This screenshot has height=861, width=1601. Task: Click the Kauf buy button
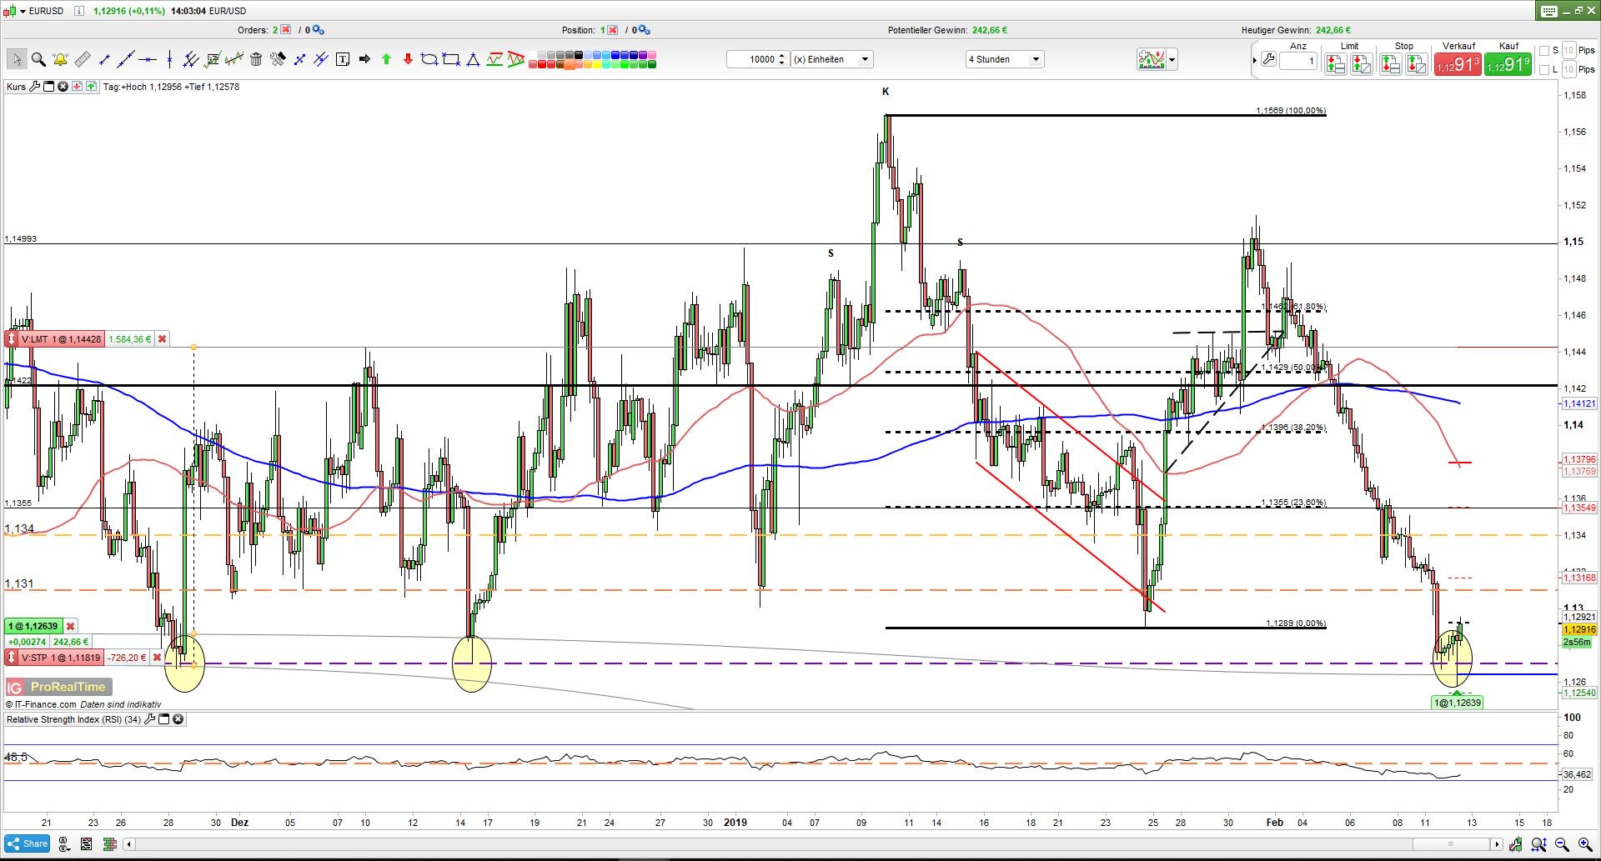pyautogui.click(x=1508, y=63)
